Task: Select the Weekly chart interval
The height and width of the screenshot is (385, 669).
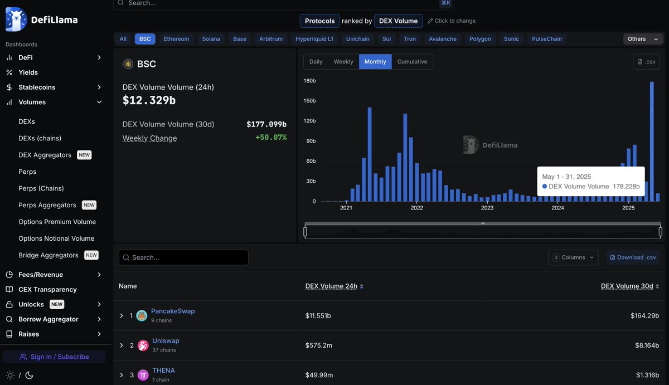Action: point(343,62)
